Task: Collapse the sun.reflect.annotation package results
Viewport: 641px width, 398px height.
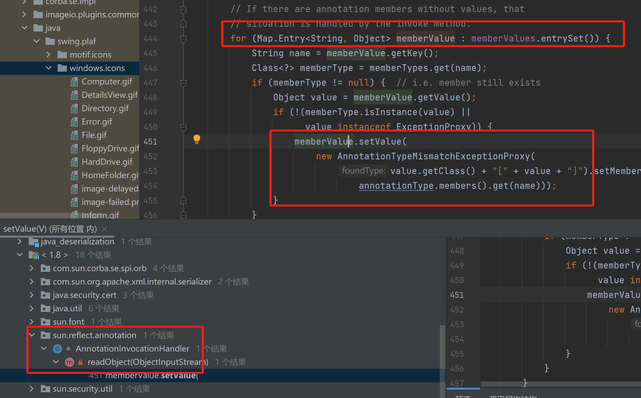Action: pos(32,335)
